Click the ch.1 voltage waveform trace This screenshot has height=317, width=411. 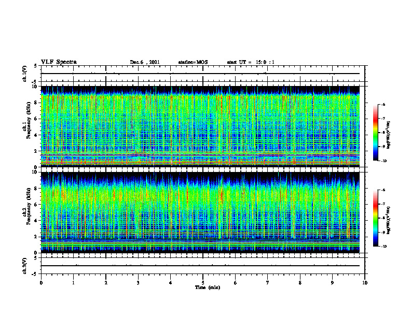(200, 74)
